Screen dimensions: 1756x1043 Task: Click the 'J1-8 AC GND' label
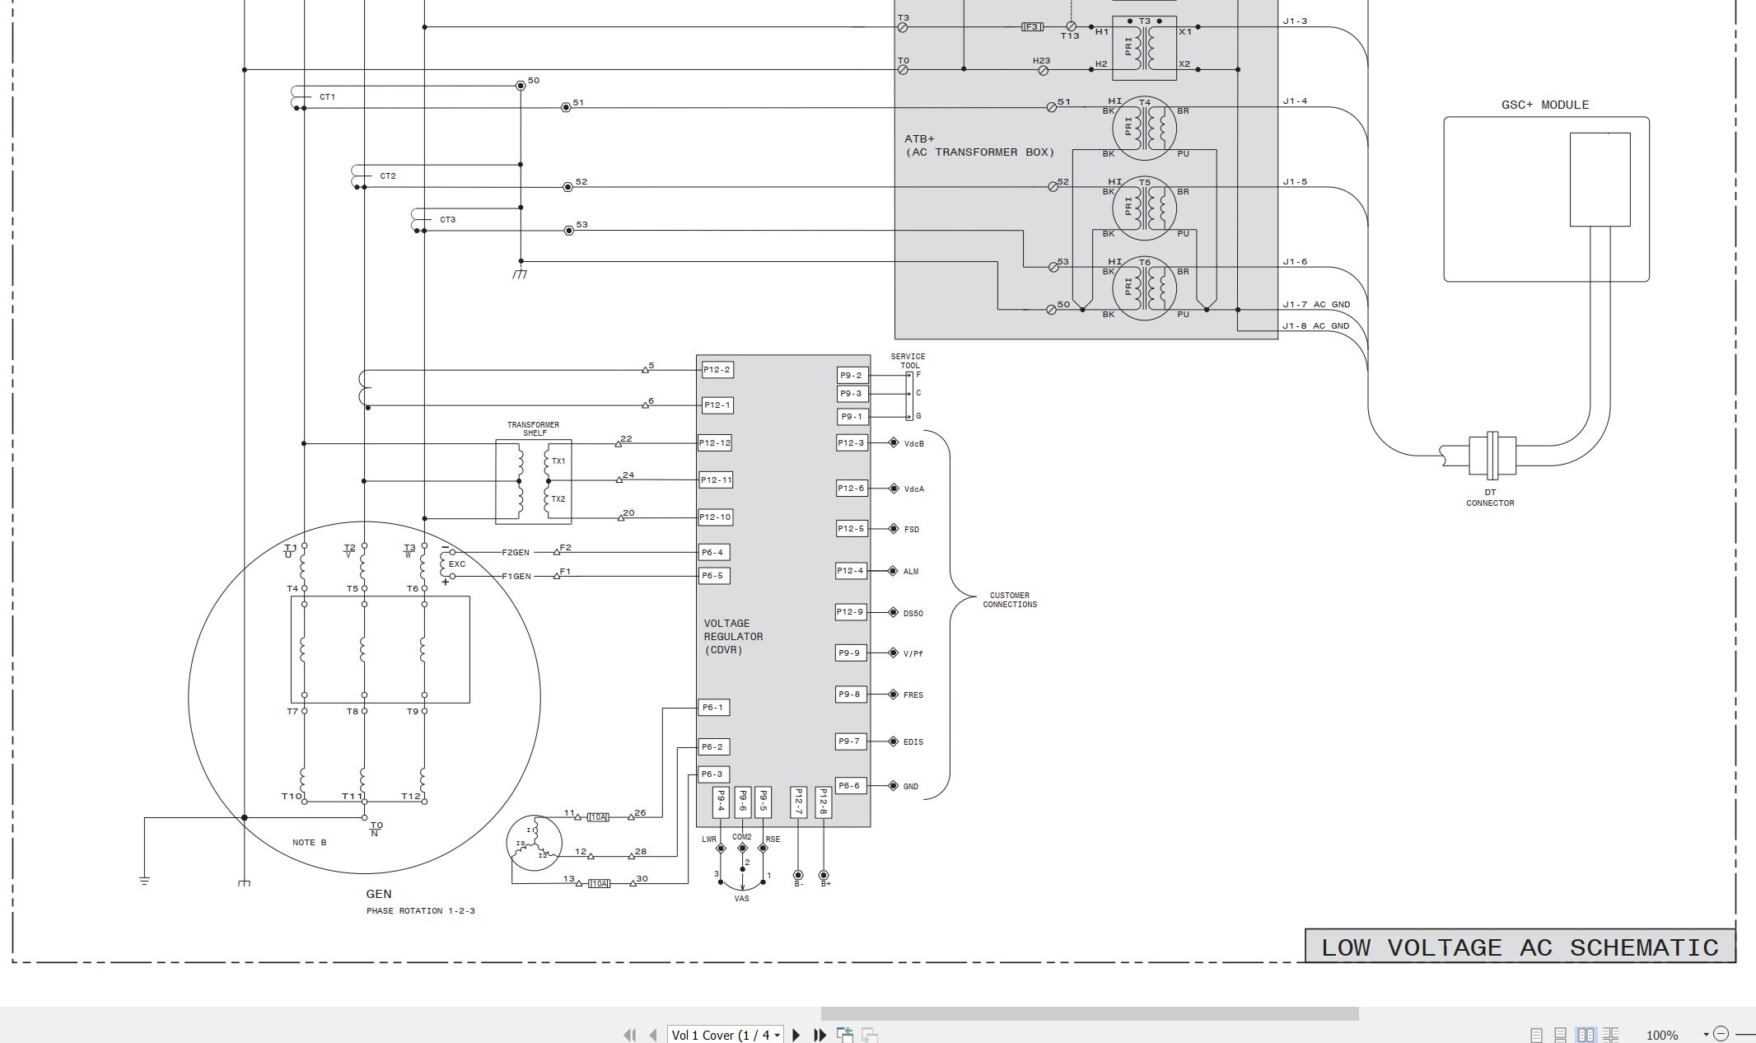point(1316,325)
